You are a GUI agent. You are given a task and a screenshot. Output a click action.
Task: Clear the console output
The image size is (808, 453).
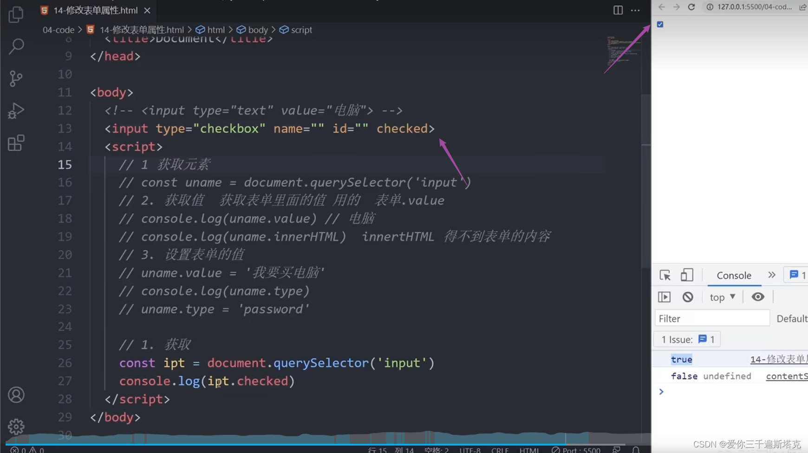pyautogui.click(x=688, y=297)
